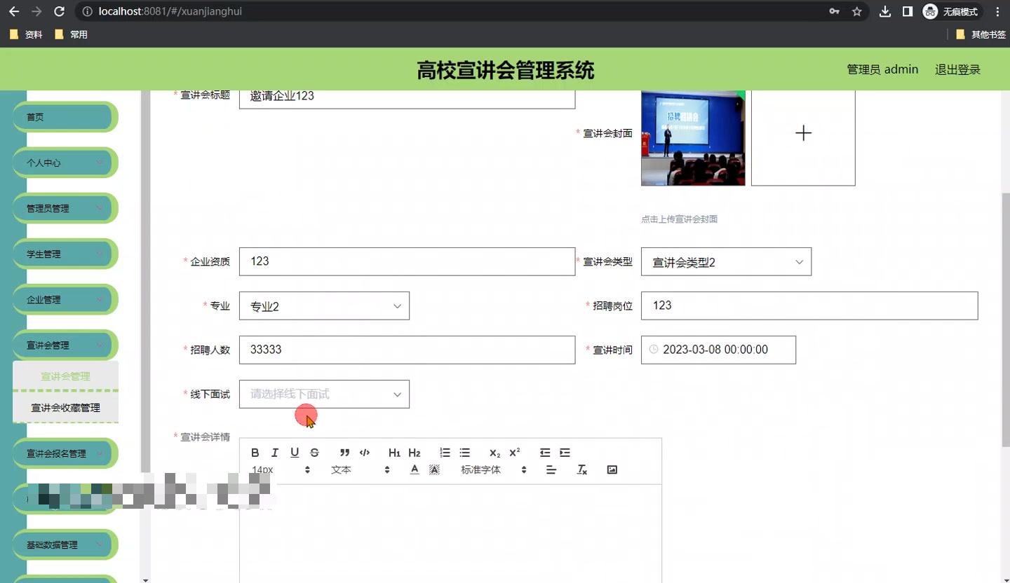
Task: Toggle bold formatting in editor
Action: coord(255,453)
